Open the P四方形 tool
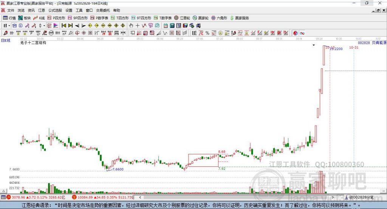387x209 pixels. tap(56, 18)
